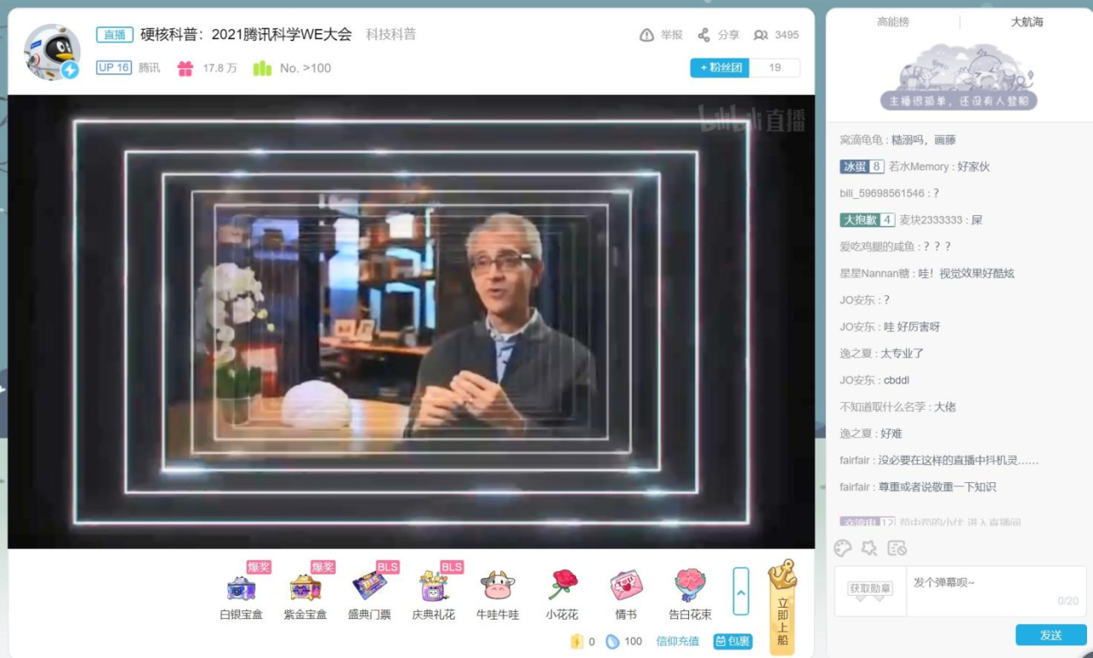Click the 大抱歉 4 fan medal

pyautogui.click(x=868, y=220)
